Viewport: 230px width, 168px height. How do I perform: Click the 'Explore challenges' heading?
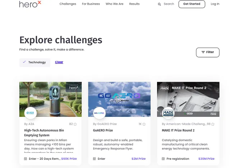coord(61,40)
